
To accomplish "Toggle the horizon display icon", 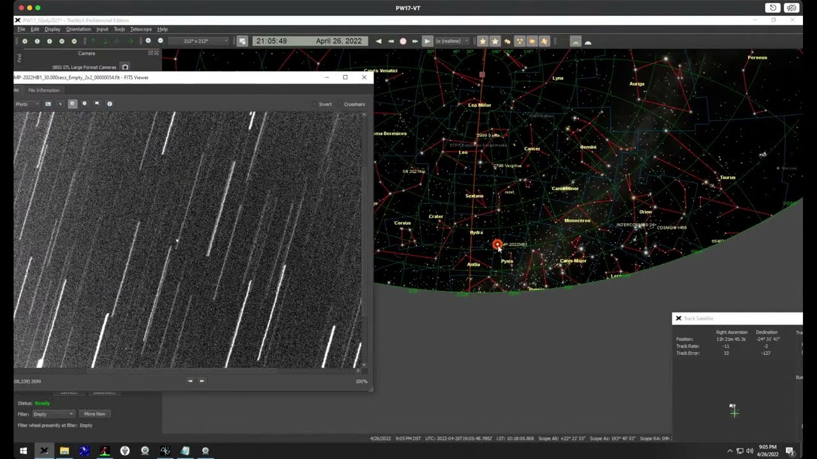I will click(x=576, y=41).
